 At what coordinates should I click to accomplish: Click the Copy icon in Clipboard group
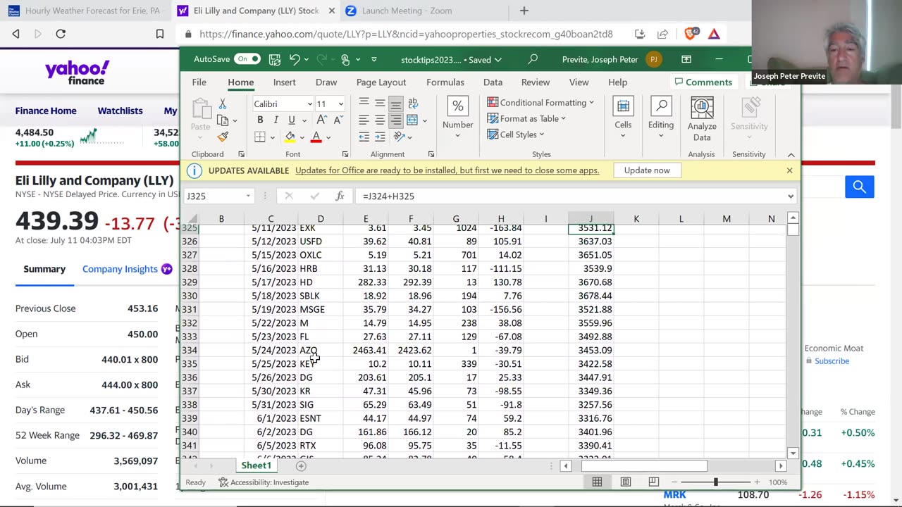(223, 120)
